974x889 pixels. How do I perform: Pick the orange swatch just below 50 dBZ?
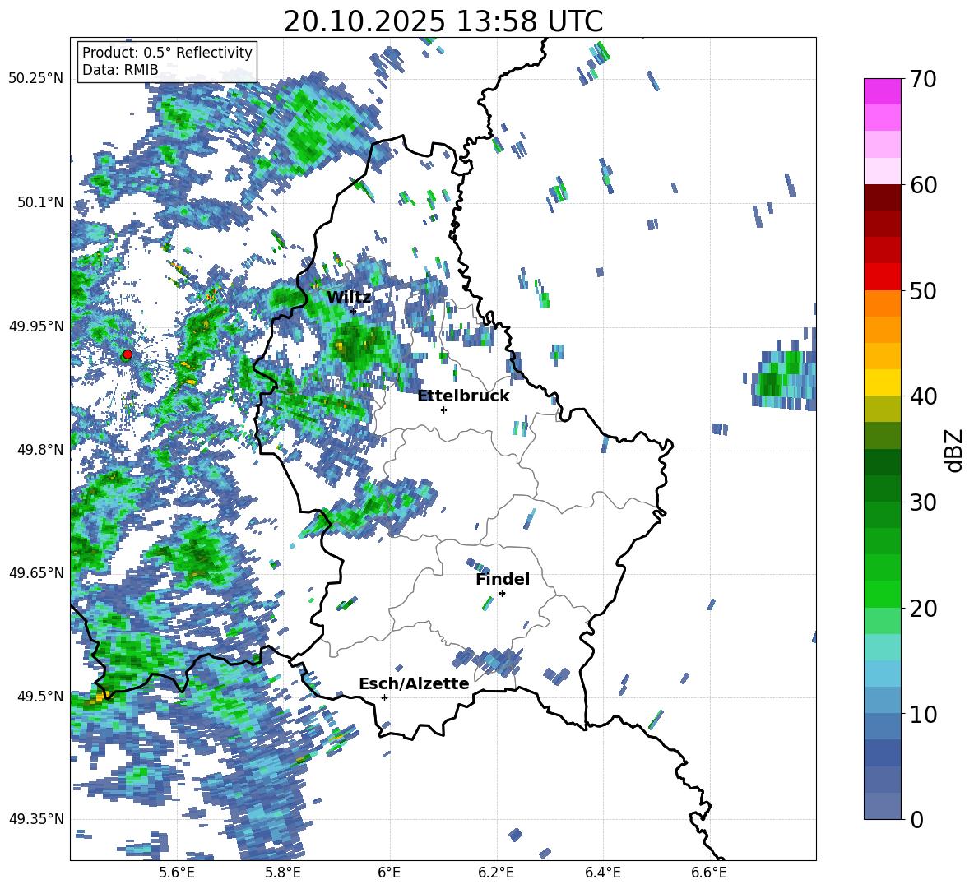tap(882, 303)
